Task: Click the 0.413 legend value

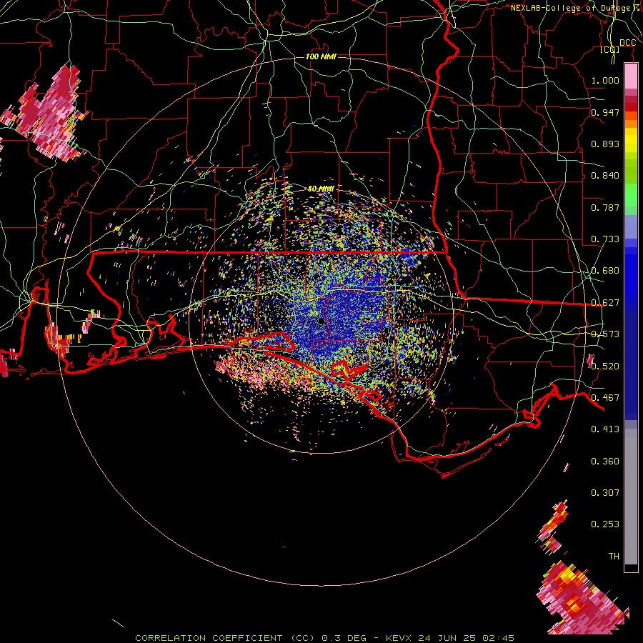Action: (x=605, y=429)
